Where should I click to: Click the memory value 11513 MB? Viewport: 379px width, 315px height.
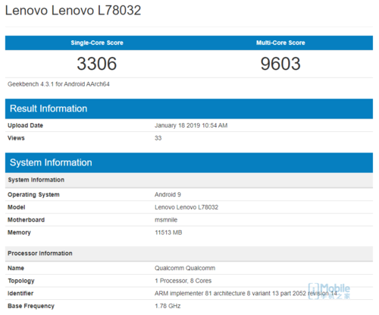168,232
